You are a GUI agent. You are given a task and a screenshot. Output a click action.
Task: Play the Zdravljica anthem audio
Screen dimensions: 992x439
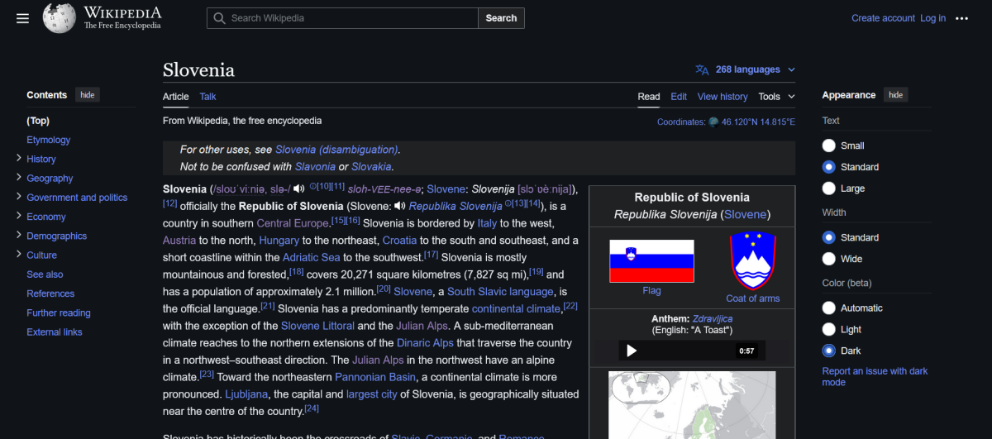click(x=632, y=351)
